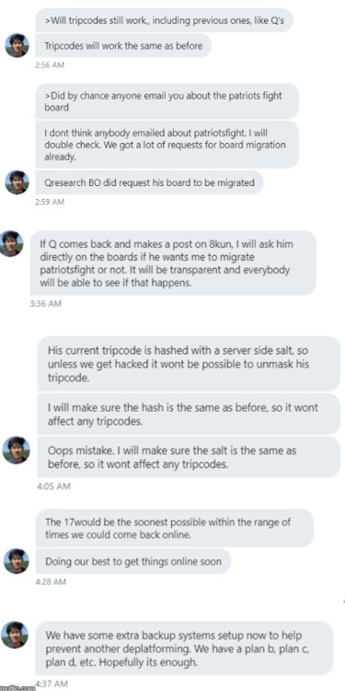
Task: Click the 3:36 AM timestamp
Action: (x=45, y=304)
